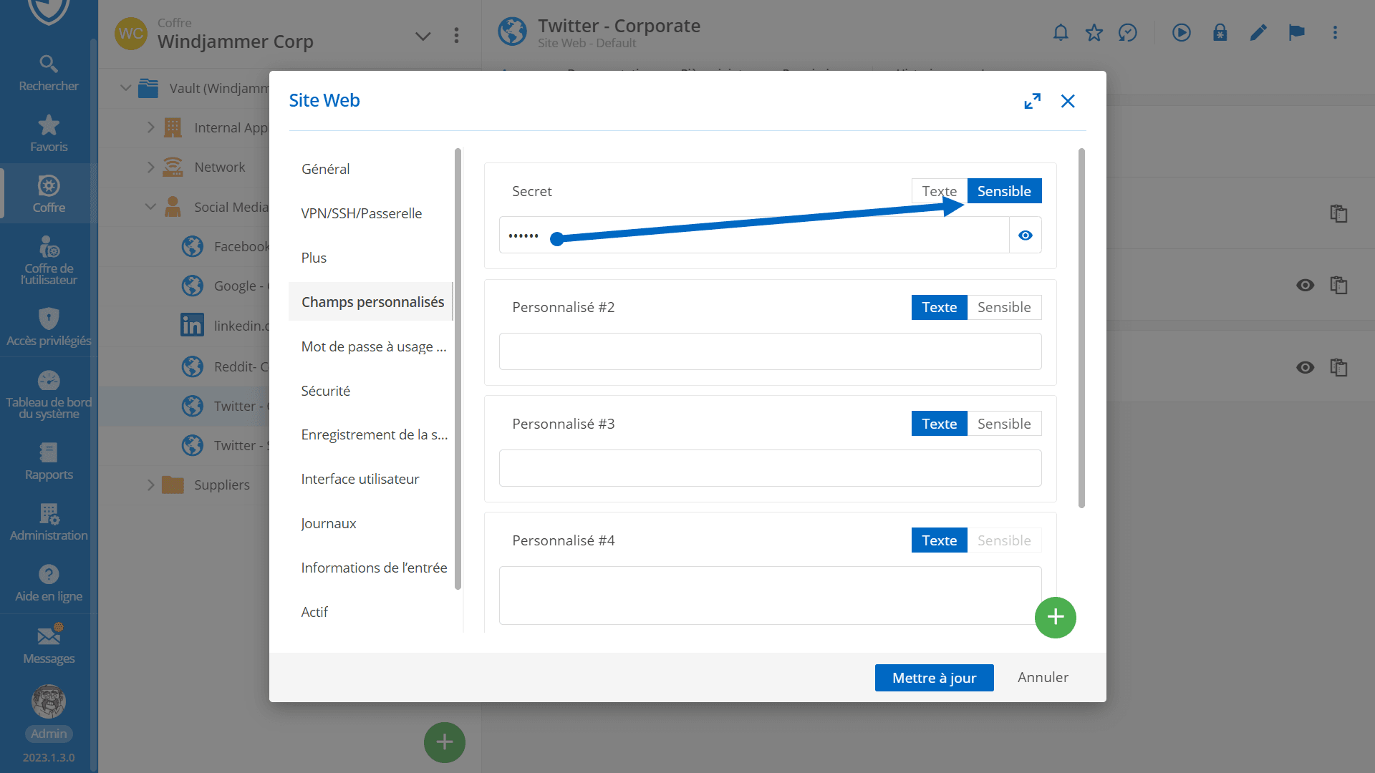This screenshot has height=773, width=1375.
Task: Select the Sécurité tab in the dialog
Action: click(x=325, y=391)
